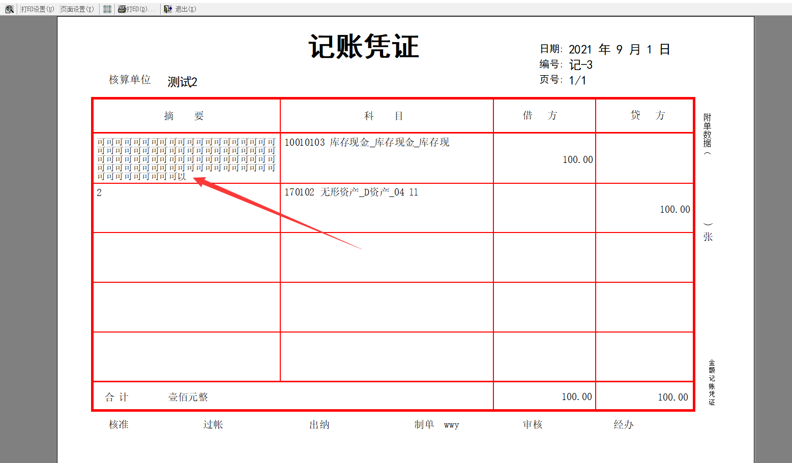
Task: Click the amount in words 壹佰元整
Action: pos(188,397)
